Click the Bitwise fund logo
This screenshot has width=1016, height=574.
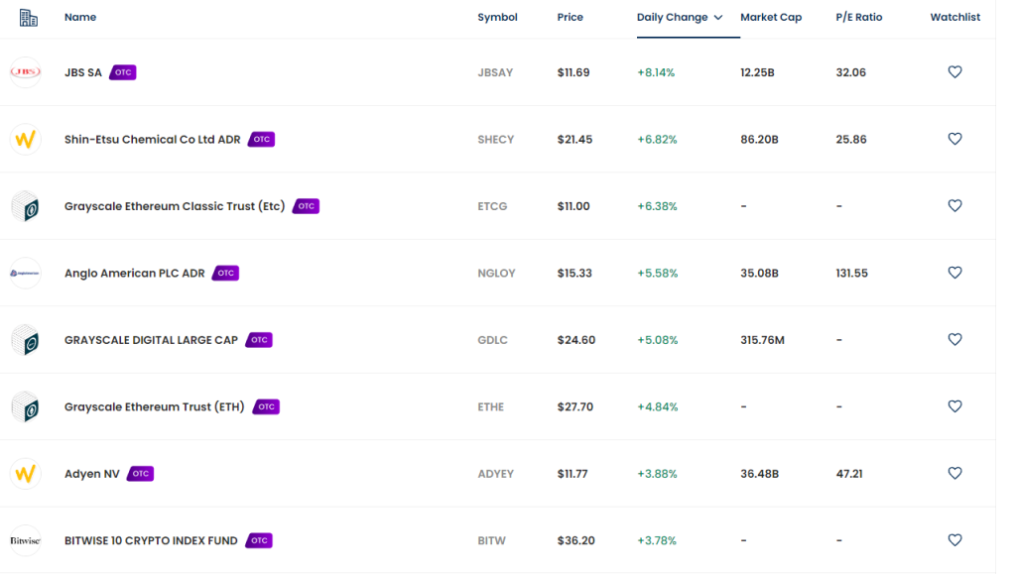coord(25,540)
